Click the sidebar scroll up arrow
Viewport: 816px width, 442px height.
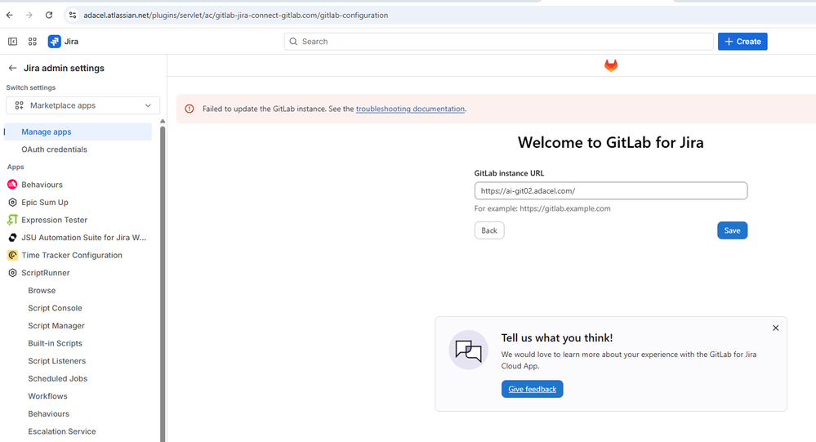pyautogui.click(x=163, y=121)
